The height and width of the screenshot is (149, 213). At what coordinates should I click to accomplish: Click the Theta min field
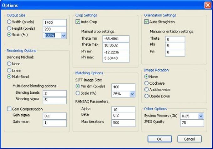coord(116,39)
